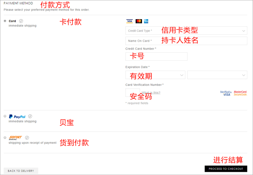Click the MasterCard logo icon
Image resolution: width=253 pixels, height=175 pixels.
(139, 21)
